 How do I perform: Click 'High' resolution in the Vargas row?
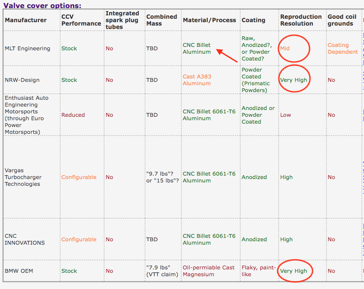[x=286, y=177]
